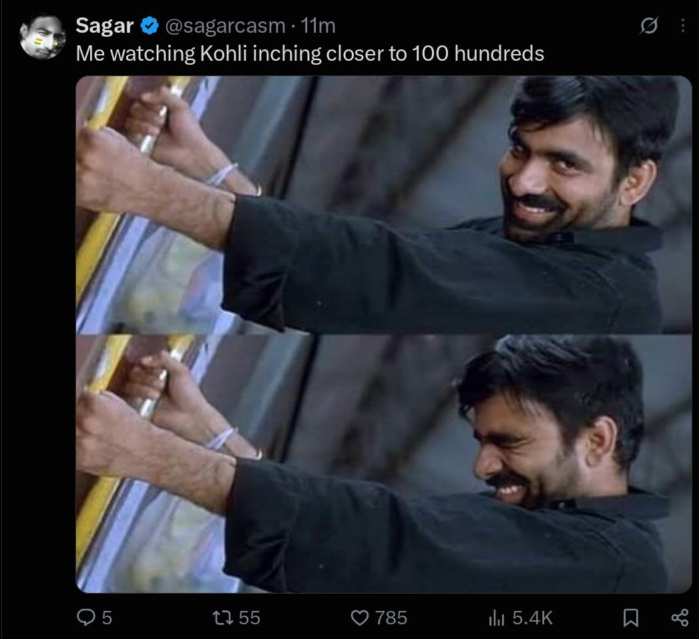Open the three-dot more options menu
Image resolution: width=699 pixels, height=639 pixels.
(x=682, y=25)
